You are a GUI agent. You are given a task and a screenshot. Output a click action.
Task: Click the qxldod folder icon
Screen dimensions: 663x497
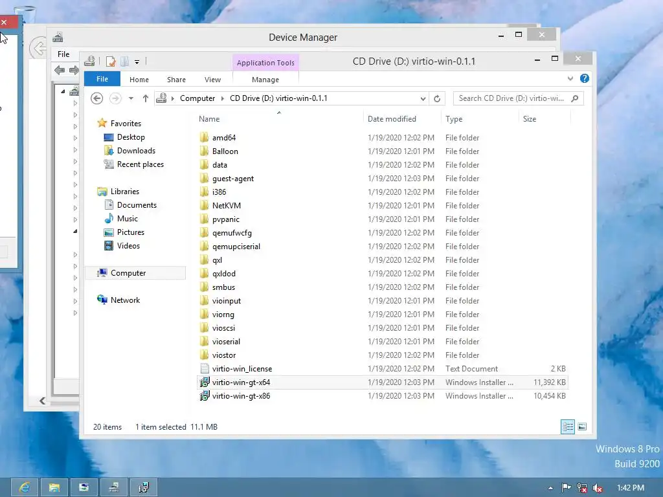(x=204, y=274)
